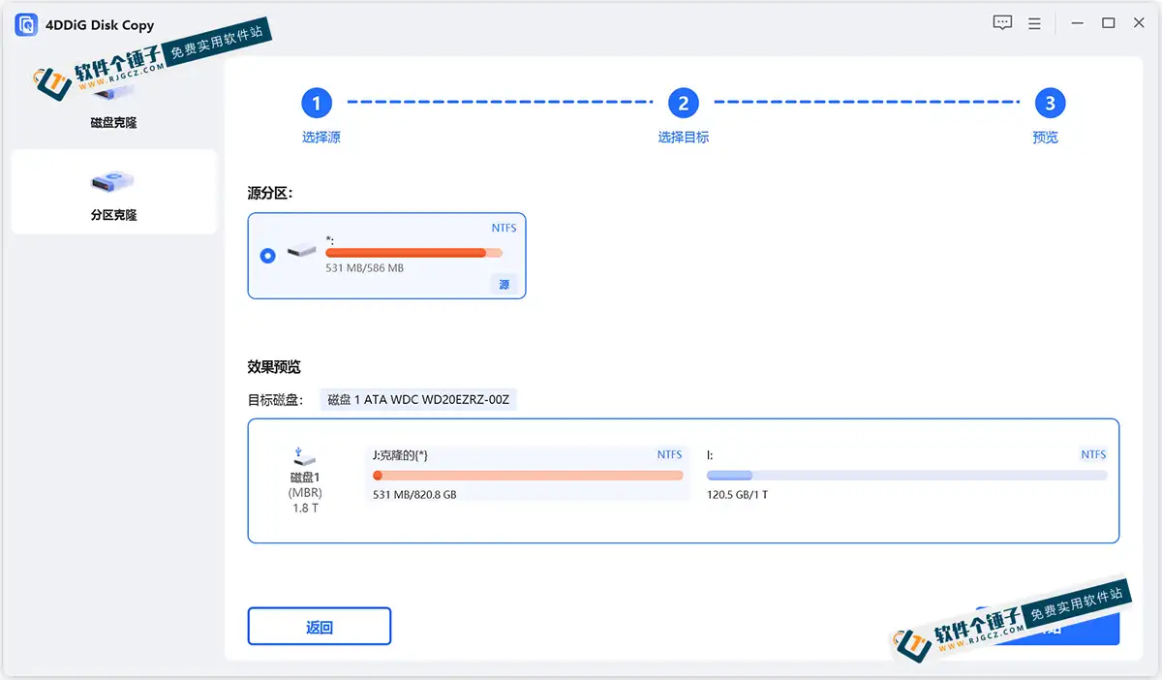The width and height of the screenshot is (1162, 680).
Task: Click the 4DDiG Disk Copy app logo
Action: (26, 24)
